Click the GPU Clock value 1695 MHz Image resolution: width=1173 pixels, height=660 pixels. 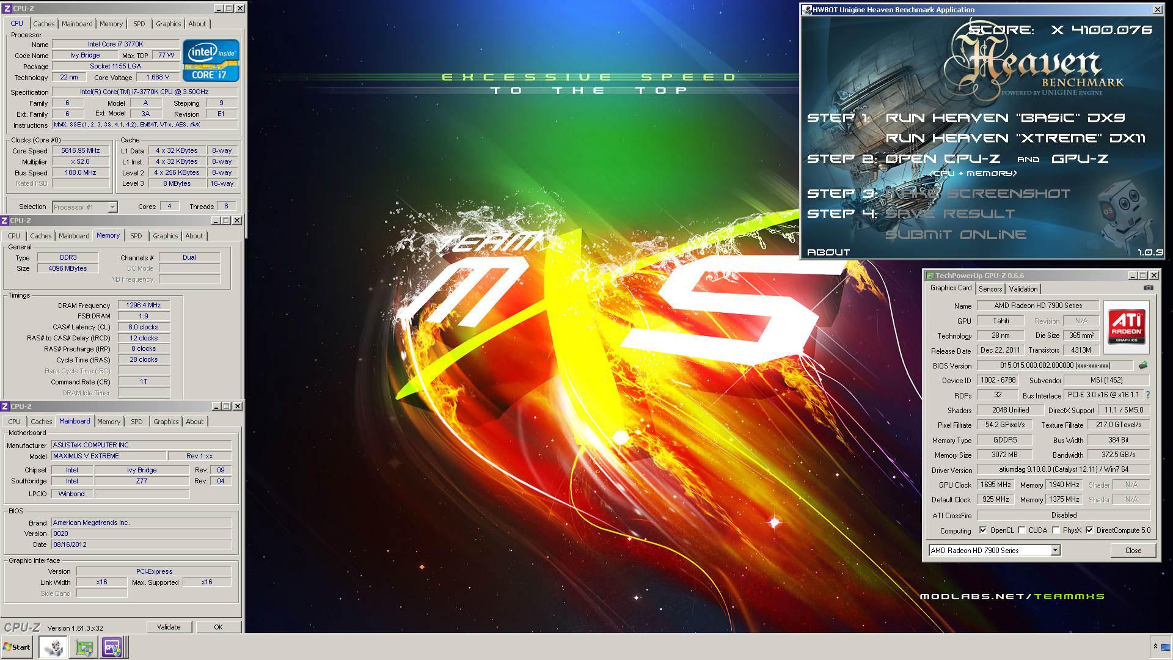pyautogui.click(x=995, y=485)
